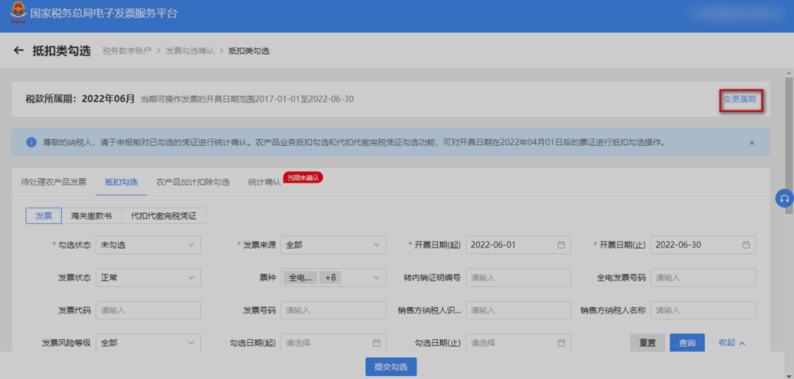The width and height of the screenshot is (794, 379).
Task: Select the 发票 voucher type option
Action: click(44, 216)
